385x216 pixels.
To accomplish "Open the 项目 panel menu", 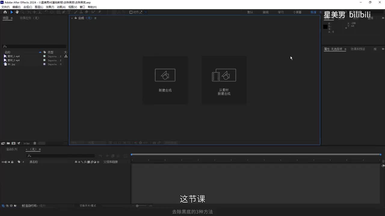I will 12,18.
